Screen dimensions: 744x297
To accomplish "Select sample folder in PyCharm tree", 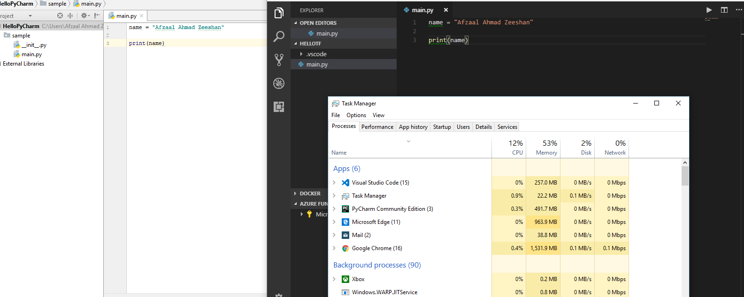I will [17, 36].
